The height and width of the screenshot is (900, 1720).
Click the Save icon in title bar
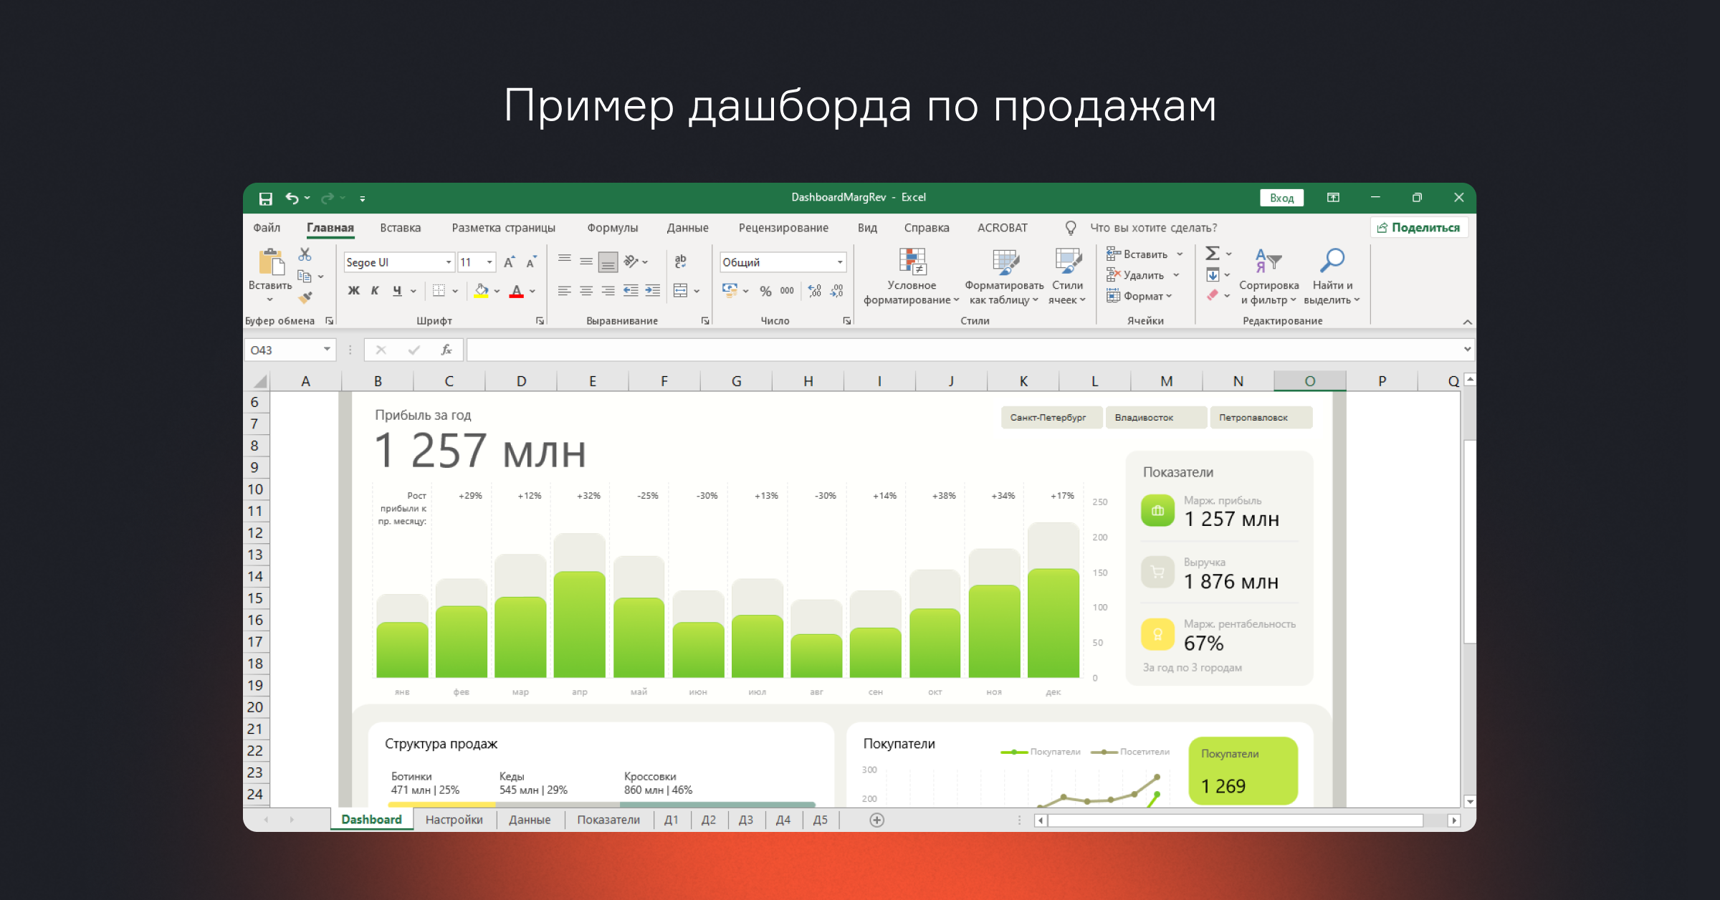point(265,198)
